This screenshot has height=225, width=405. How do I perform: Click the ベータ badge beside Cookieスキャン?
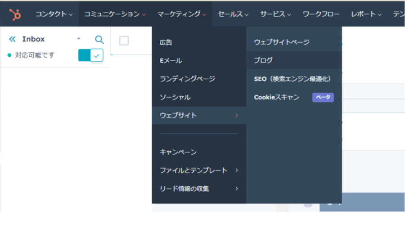(x=323, y=97)
